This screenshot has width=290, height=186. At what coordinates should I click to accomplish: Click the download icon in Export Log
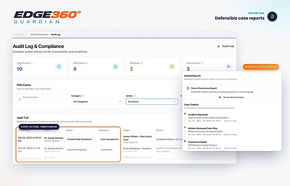218,46
